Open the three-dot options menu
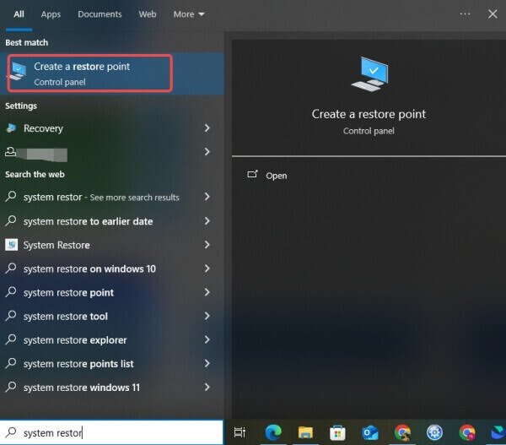The image size is (506, 445). click(x=465, y=14)
